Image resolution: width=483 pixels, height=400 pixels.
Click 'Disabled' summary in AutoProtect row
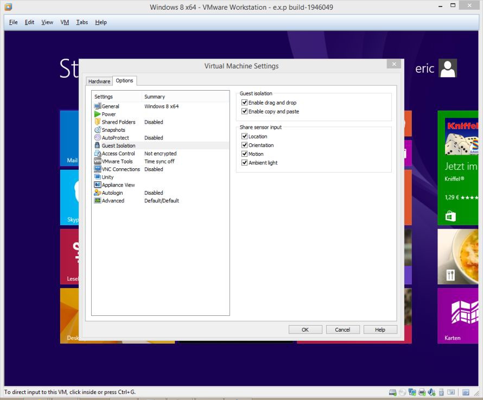point(154,138)
